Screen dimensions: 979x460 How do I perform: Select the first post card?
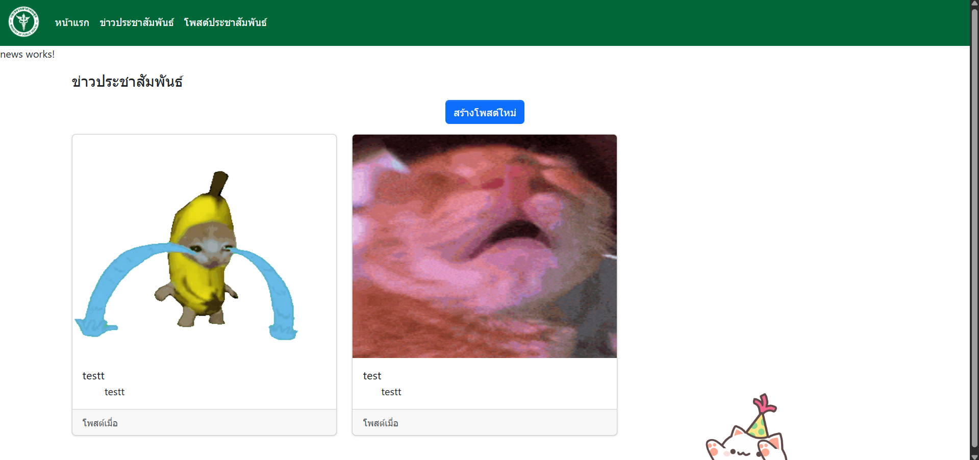204,285
